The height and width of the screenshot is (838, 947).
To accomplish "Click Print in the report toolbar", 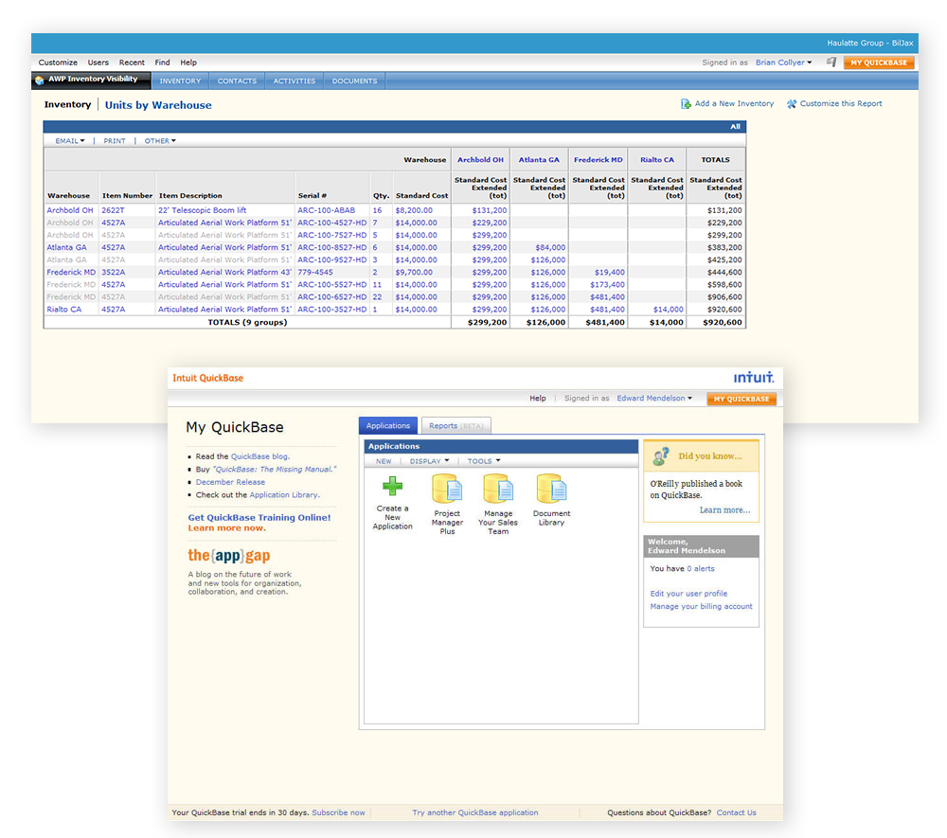I will tap(115, 141).
